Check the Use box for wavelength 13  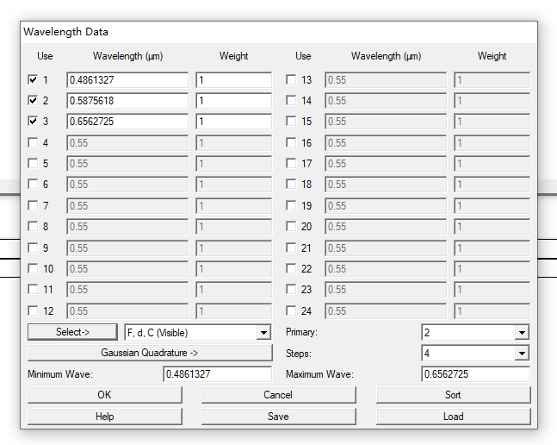tap(291, 79)
